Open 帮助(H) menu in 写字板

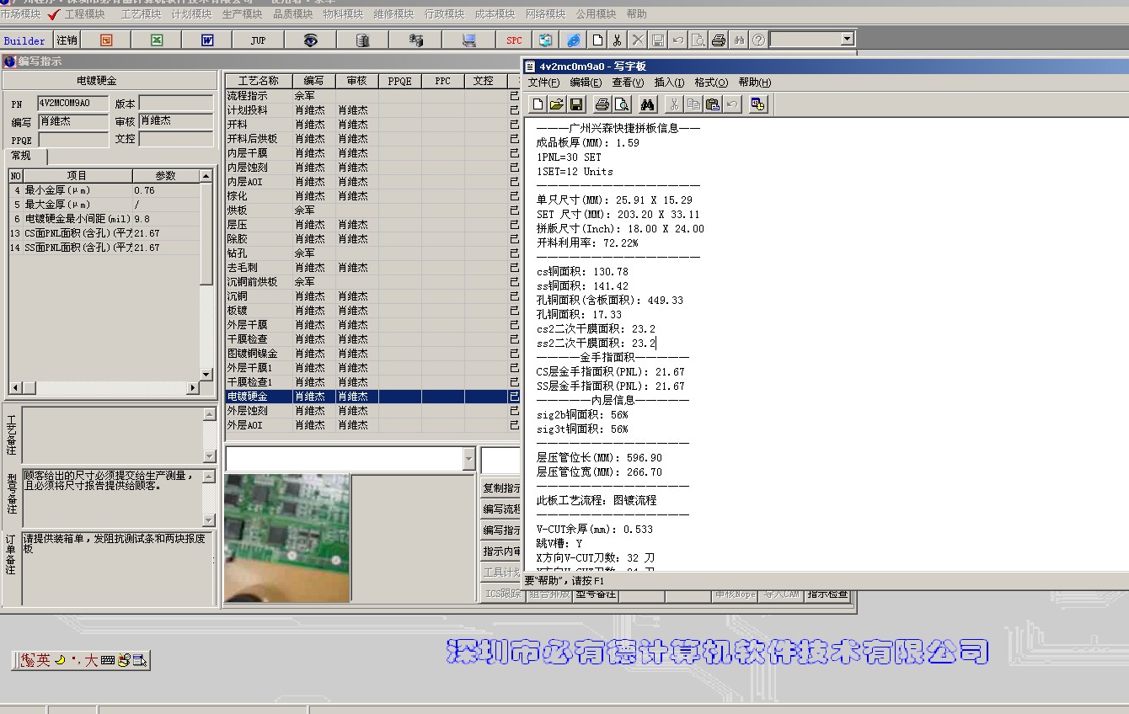(754, 83)
